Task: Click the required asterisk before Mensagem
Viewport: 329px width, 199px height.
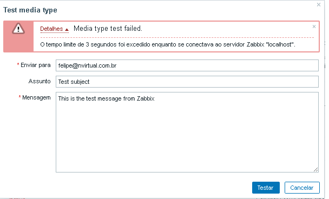Action: [x=19, y=97]
